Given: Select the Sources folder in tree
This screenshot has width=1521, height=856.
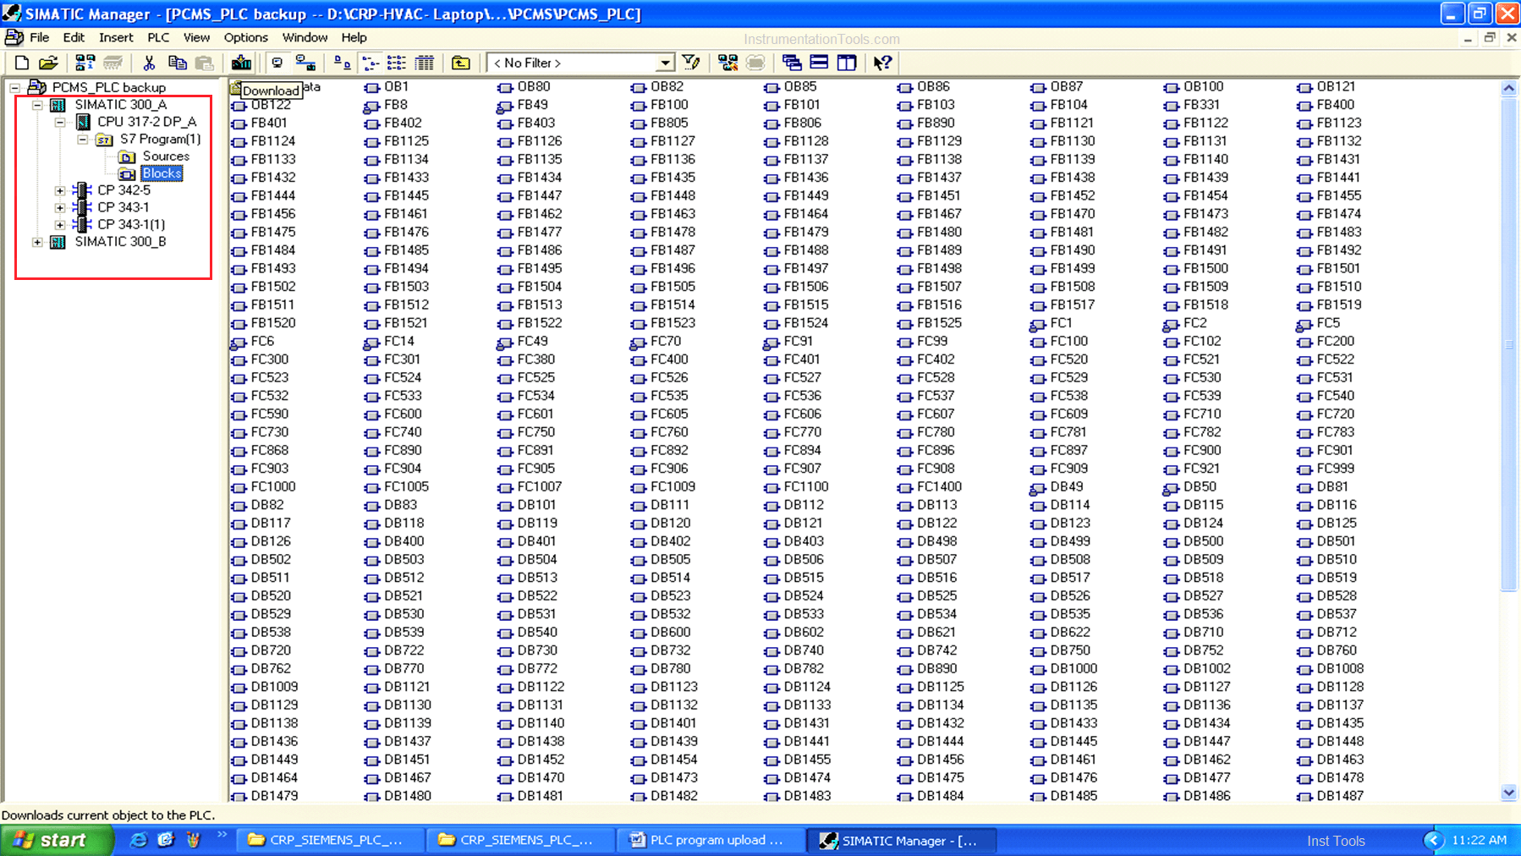Looking at the screenshot, I should coord(166,156).
